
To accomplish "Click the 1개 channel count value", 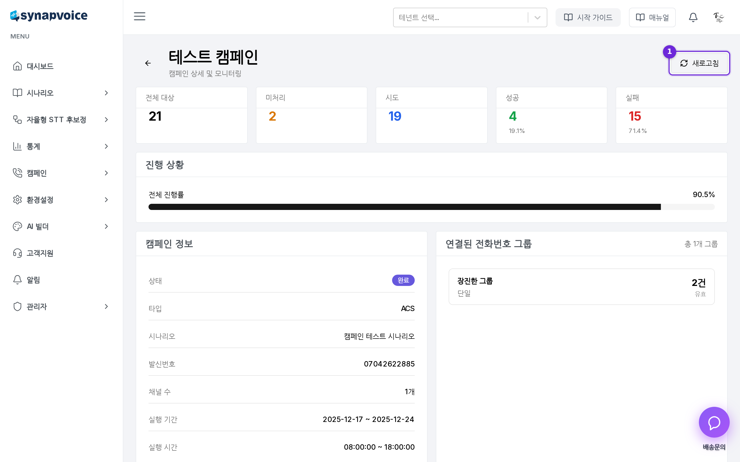I will 410,392.
